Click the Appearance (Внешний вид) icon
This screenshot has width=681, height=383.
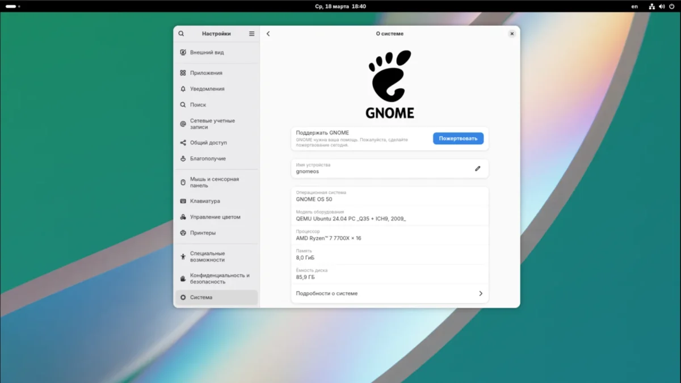(183, 52)
